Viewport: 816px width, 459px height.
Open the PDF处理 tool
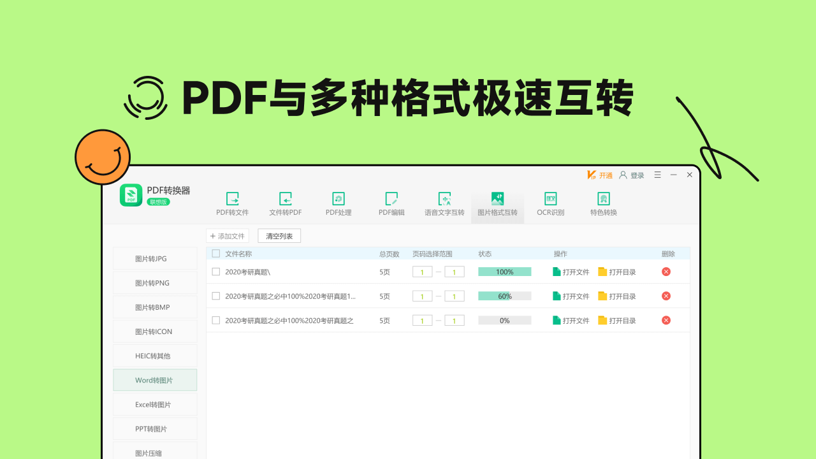click(339, 204)
